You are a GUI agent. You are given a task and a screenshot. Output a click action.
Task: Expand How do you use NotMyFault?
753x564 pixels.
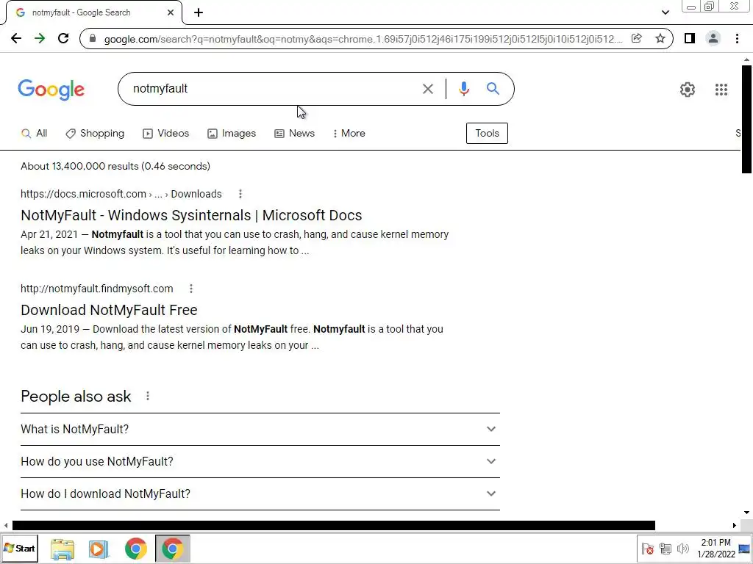[x=260, y=461]
